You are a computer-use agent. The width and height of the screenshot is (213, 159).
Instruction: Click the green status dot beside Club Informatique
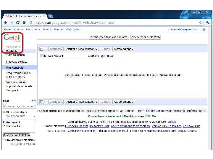[4, 112]
